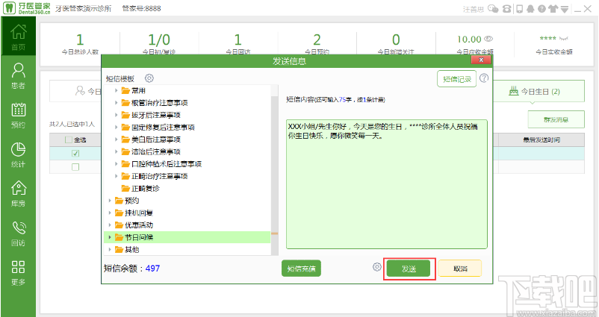
Task: Click the 群发消息 mass message button
Action: (556, 119)
